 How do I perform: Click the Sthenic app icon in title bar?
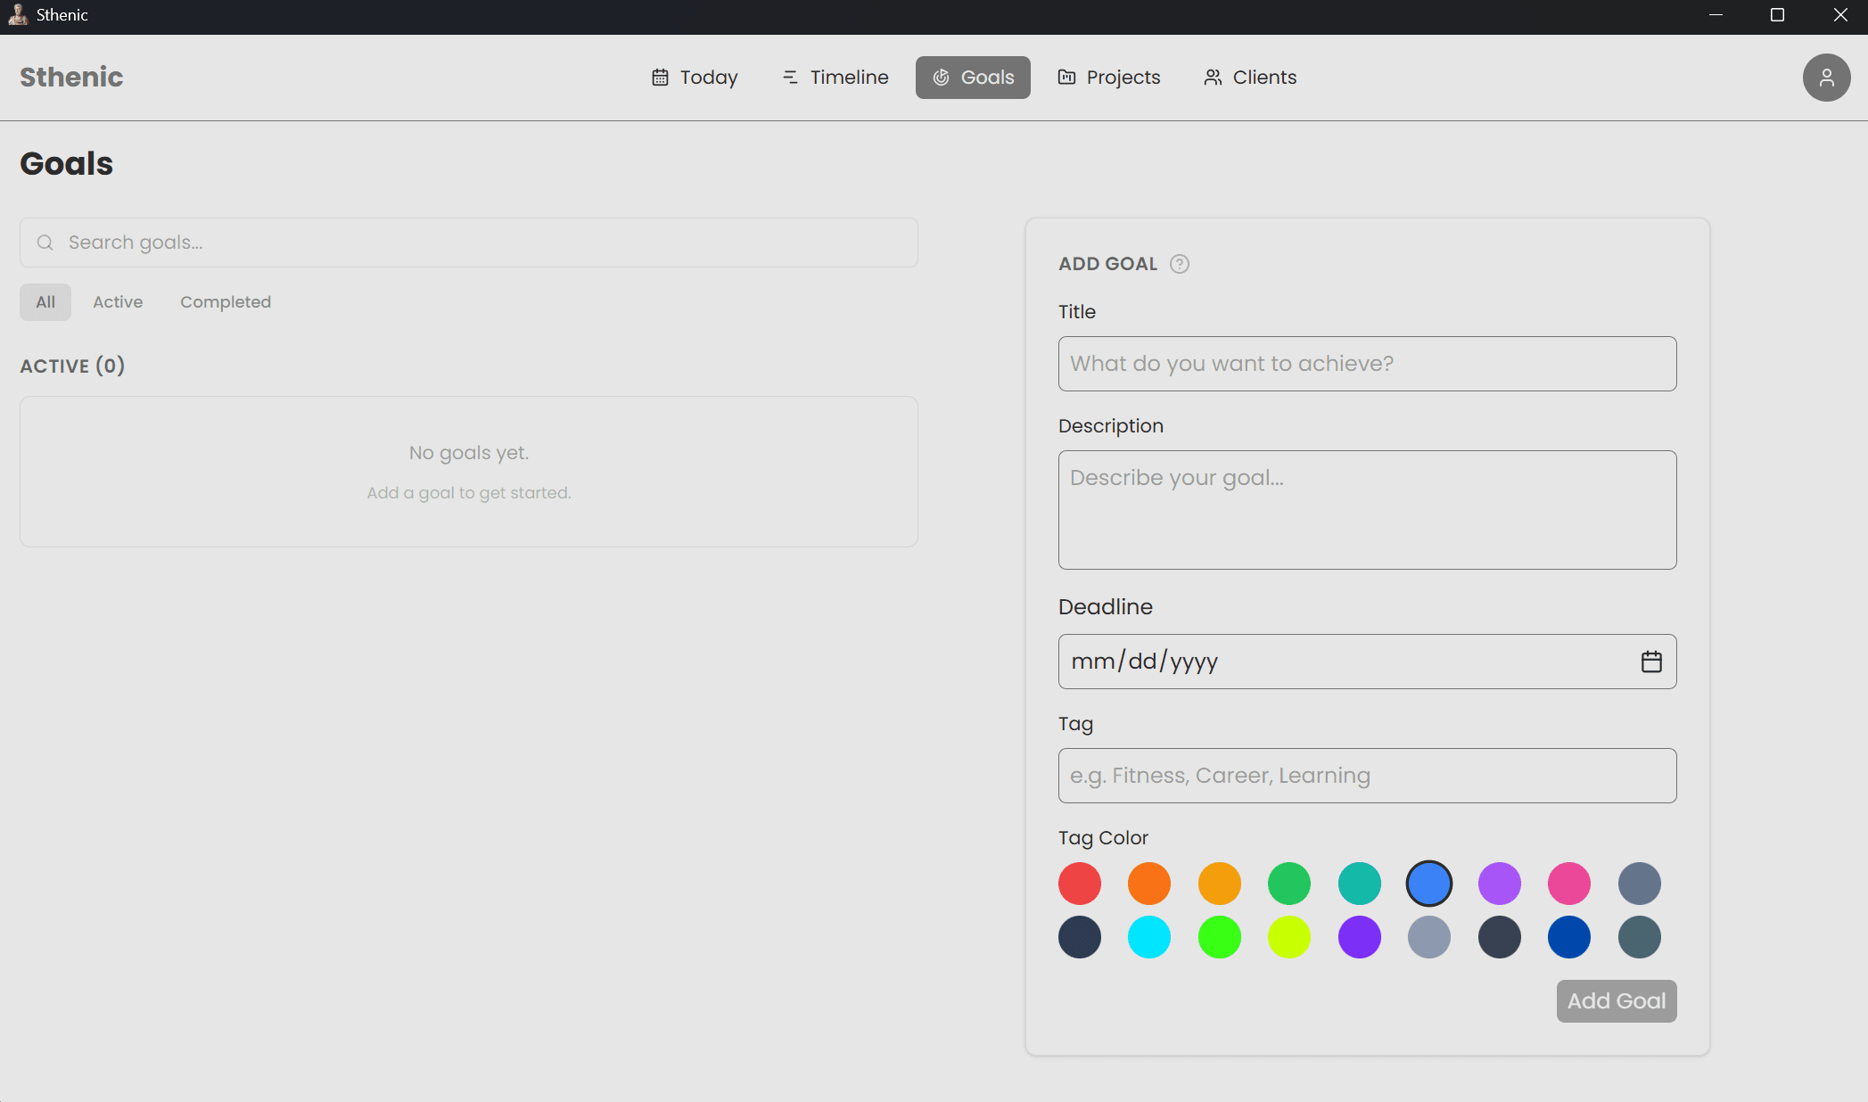18,14
